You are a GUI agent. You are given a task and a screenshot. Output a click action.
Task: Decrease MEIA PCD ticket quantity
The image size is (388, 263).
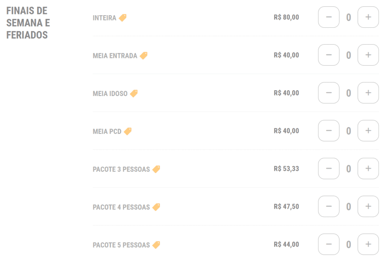coord(329,131)
